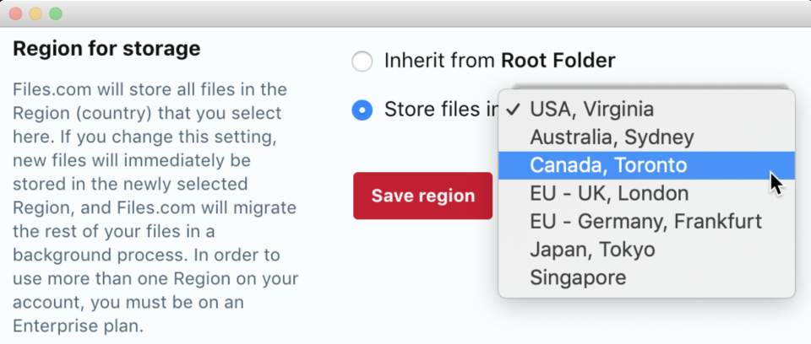Select the highlighted Canada, Toronto option
Screen dimensions: 811x344
point(608,165)
